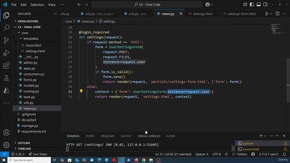Open the Accounts menu
The image size is (290, 163).
click(x=6, y=132)
